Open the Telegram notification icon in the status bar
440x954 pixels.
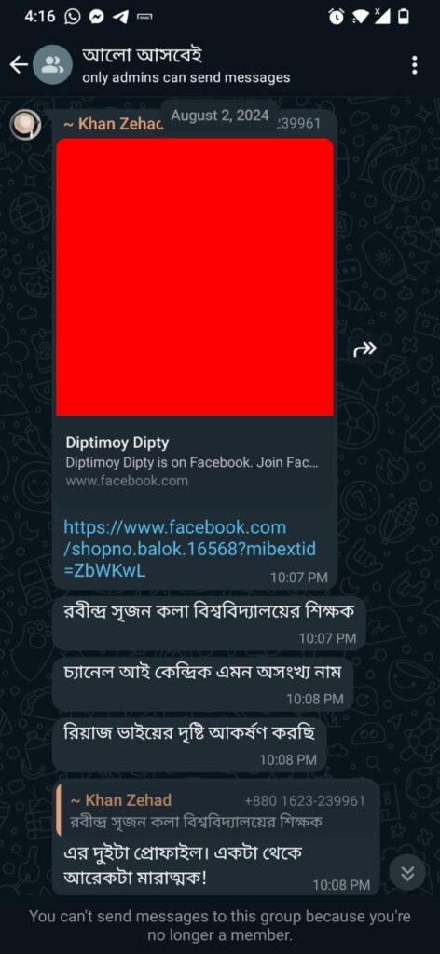click(x=120, y=18)
